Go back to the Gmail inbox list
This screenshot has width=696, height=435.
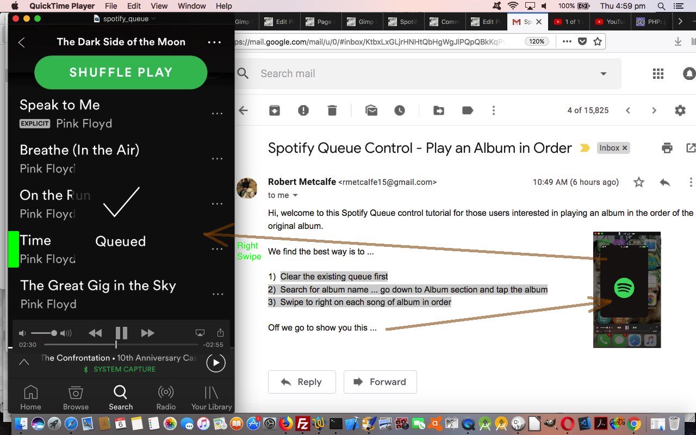[x=243, y=110]
